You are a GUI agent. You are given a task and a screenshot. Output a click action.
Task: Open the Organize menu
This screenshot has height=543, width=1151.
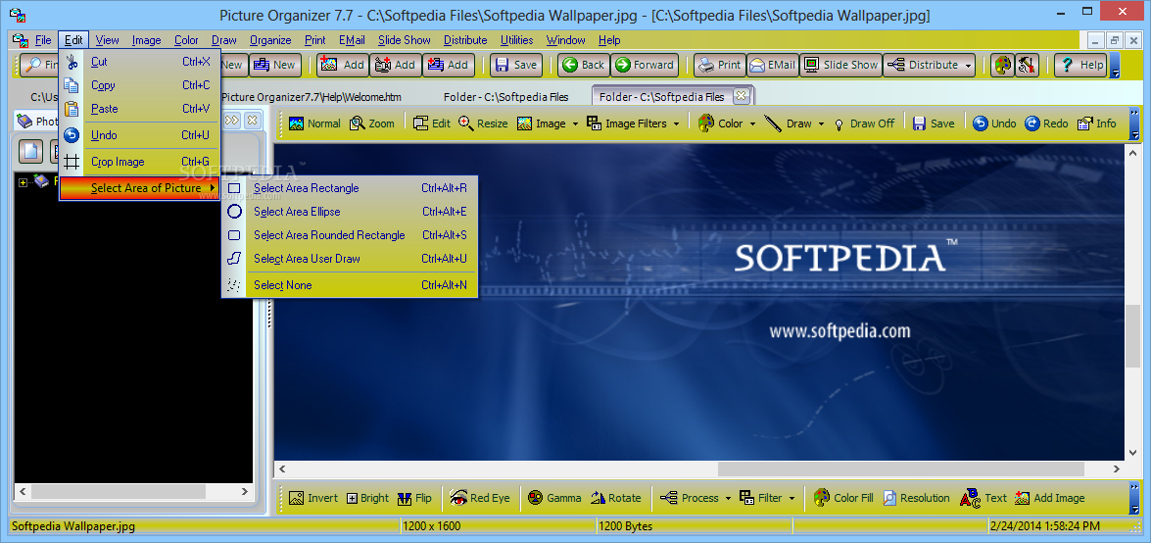[270, 40]
